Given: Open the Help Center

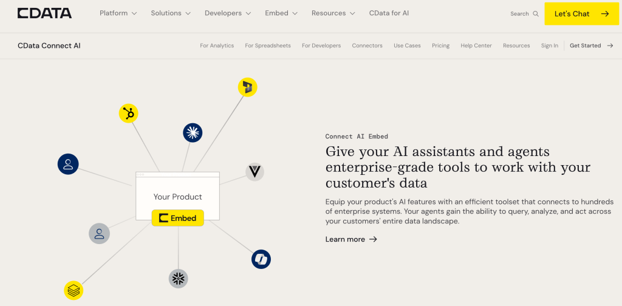Looking at the screenshot, I should pos(476,46).
